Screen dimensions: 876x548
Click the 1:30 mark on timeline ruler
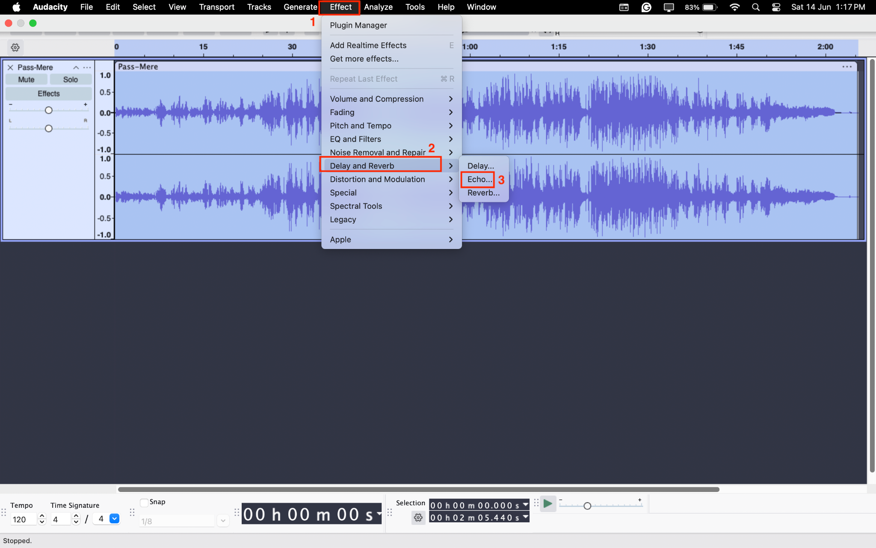(647, 47)
